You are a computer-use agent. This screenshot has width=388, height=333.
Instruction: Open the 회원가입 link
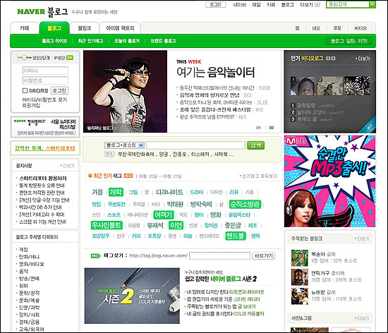click(x=31, y=106)
